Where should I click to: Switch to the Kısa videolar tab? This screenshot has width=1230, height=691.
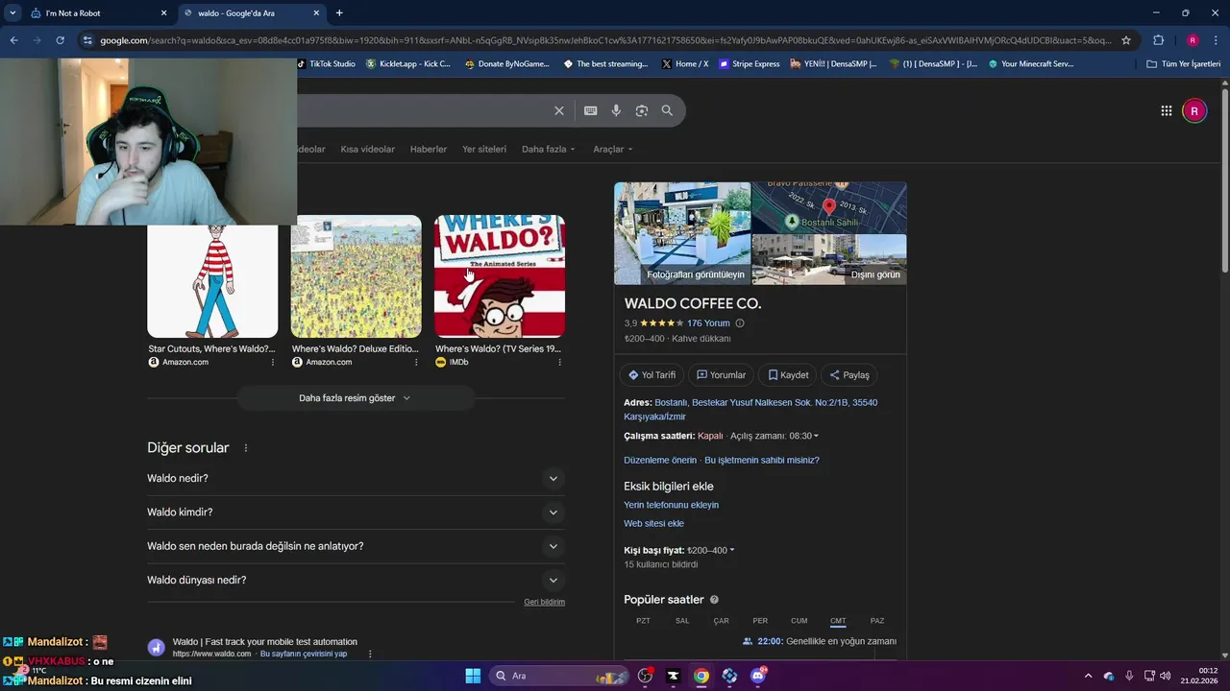[x=367, y=149]
